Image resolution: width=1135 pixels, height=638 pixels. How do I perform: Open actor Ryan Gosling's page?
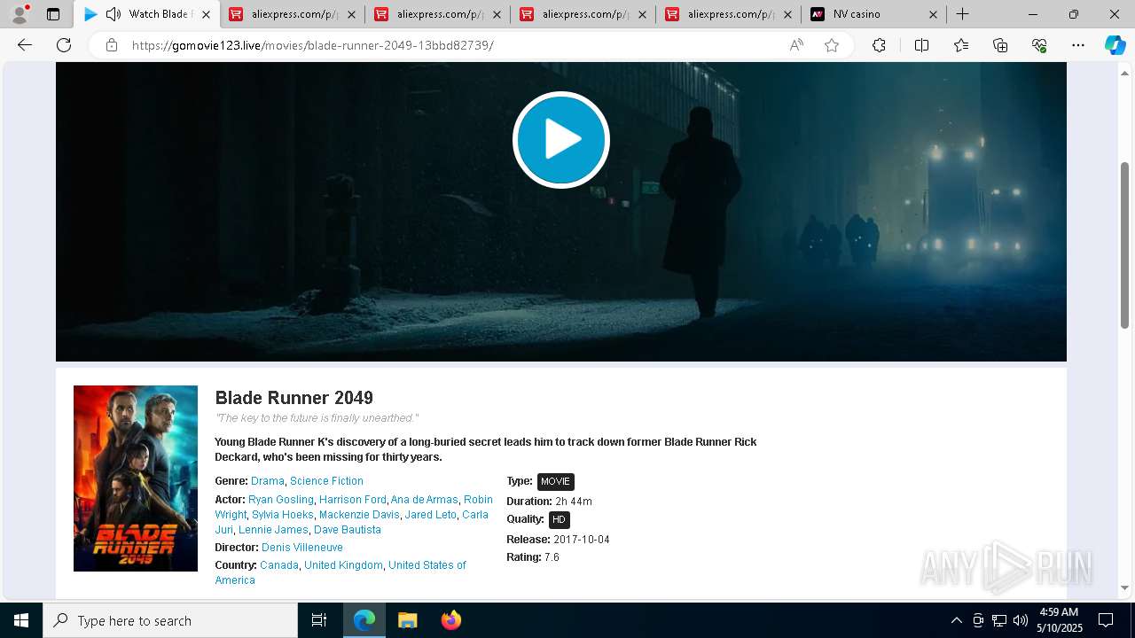tap(281, 500)
